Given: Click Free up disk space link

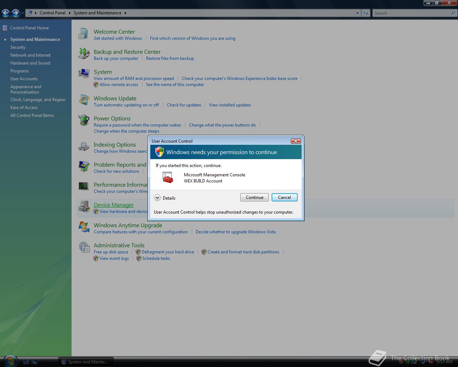Looking at the screenshot, I should pos(111,252).
